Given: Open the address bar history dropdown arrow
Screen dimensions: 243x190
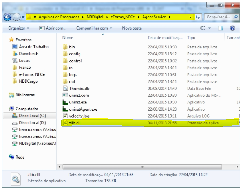Looking at the screenshot, I should pyautogui.click(x=191, y=17).
